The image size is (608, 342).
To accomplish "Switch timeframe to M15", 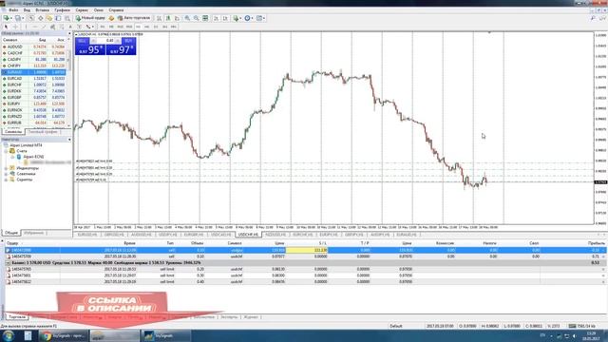I will [121, 27].
